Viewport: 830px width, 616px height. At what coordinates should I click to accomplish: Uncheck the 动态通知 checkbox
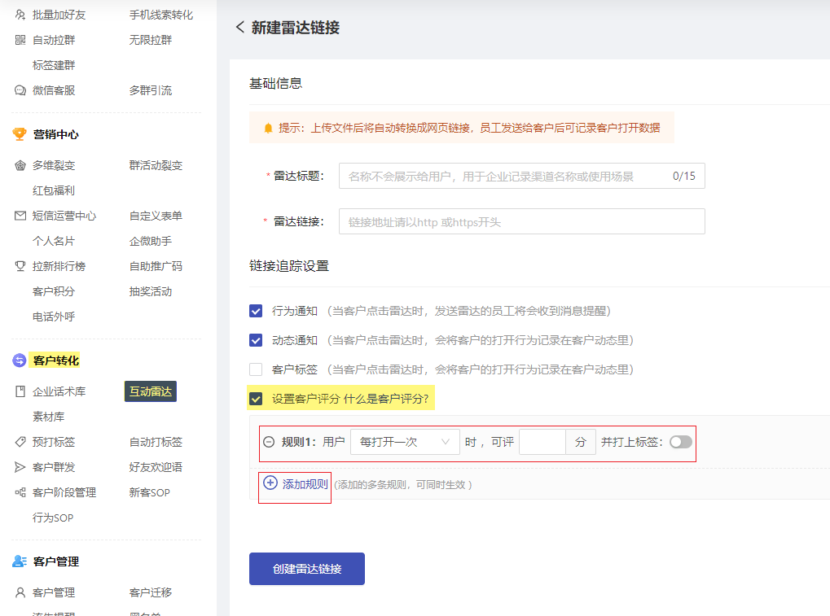tap(256, 340)
